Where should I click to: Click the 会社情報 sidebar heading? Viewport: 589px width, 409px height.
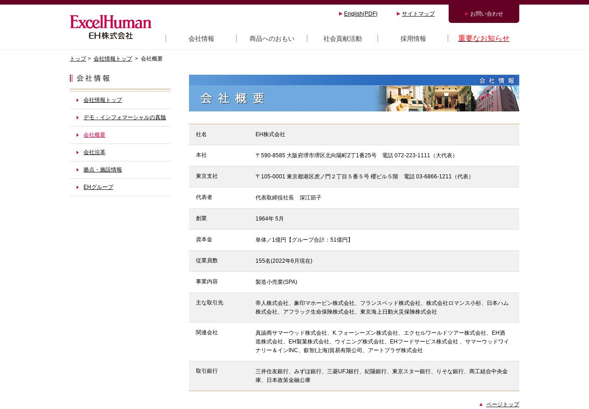[90, 78]
